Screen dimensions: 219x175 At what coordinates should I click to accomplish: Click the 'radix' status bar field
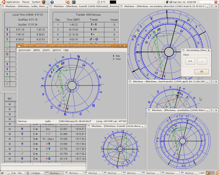click(51, 121)
